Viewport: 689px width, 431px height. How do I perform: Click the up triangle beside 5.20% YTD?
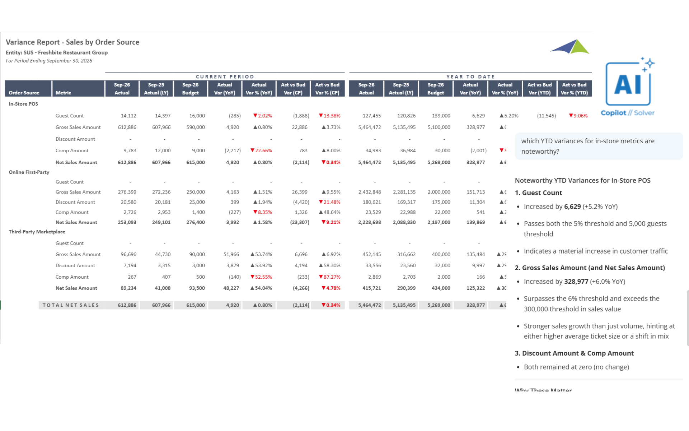501,116
